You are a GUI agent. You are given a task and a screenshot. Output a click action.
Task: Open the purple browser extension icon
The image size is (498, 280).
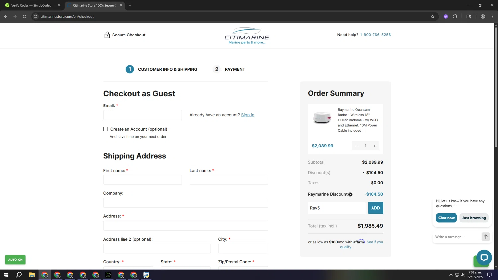point(446,16)
